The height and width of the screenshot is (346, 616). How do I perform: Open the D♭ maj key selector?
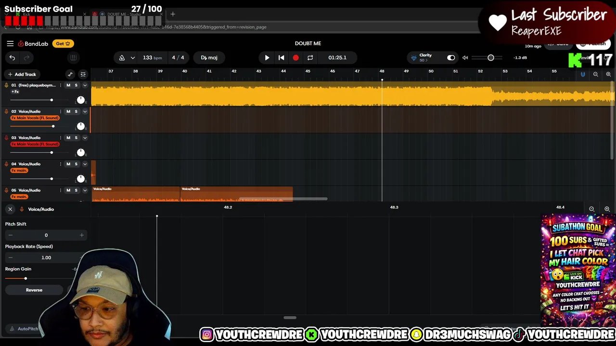coord(209,58)
